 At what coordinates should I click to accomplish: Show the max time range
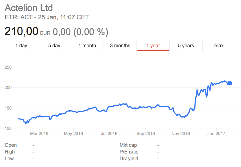click(219, 45)
